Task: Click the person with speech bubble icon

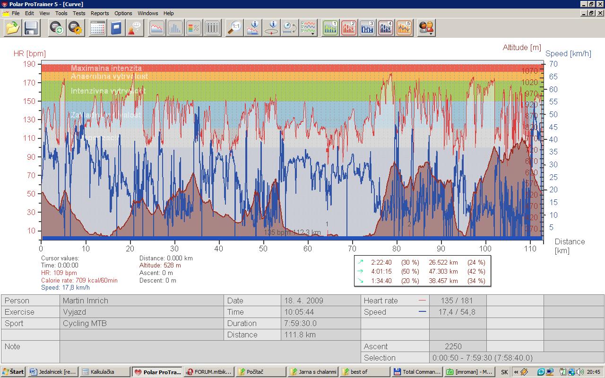Action: coord(134,28)
